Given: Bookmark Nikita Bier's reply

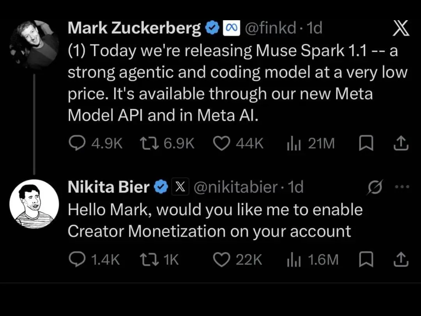Looking at the screenshot, I should tap(366, 260).
